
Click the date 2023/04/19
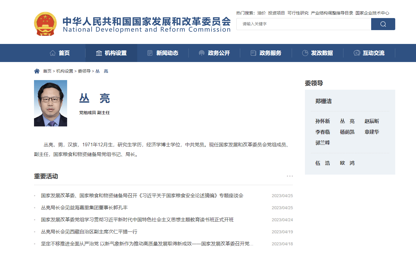(x=282, y=232)
